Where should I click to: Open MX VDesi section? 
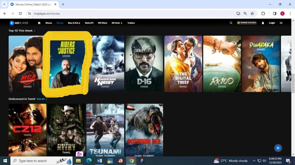pos(103,23)
